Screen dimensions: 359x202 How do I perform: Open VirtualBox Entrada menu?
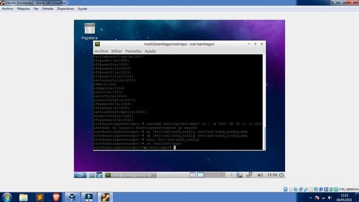(x=48, y=9)
